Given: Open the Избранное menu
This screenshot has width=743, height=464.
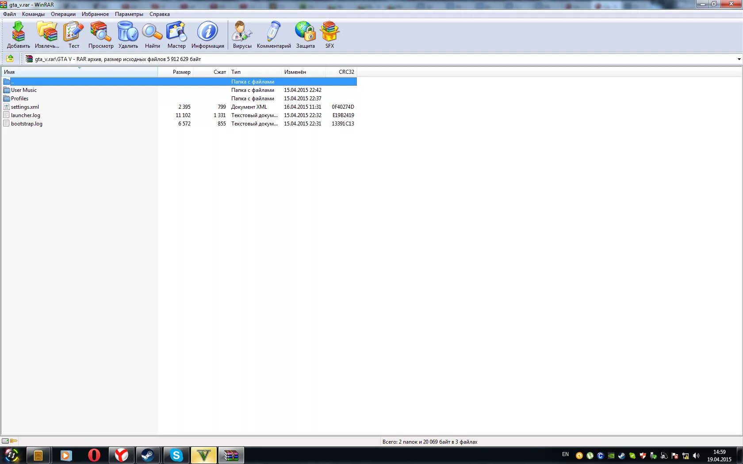Looking at the screenshot, I should 95,14.
